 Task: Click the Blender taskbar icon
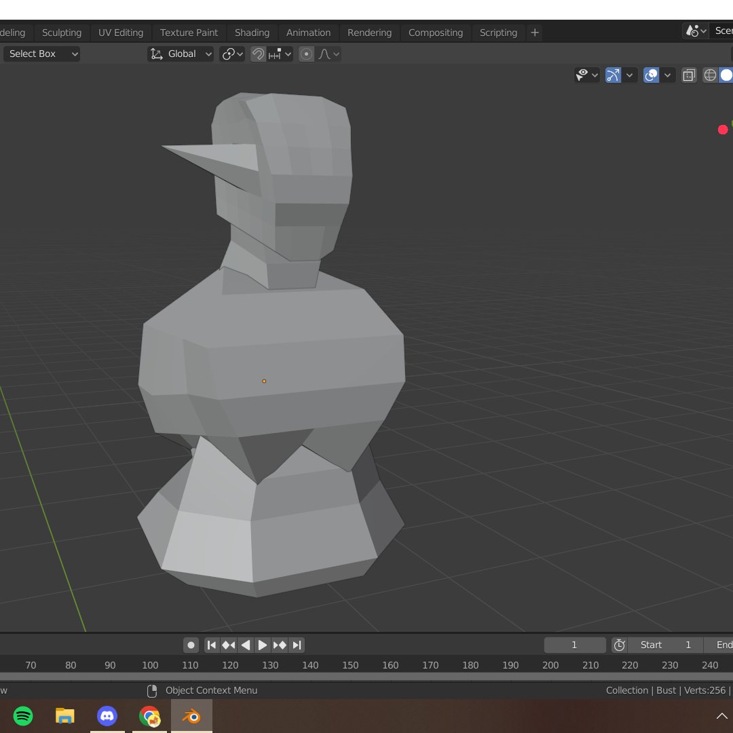click(x=191, y=716)
